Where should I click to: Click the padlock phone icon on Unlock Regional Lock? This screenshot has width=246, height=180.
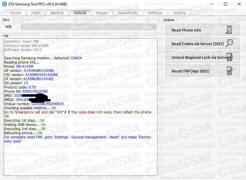[230, 57]
